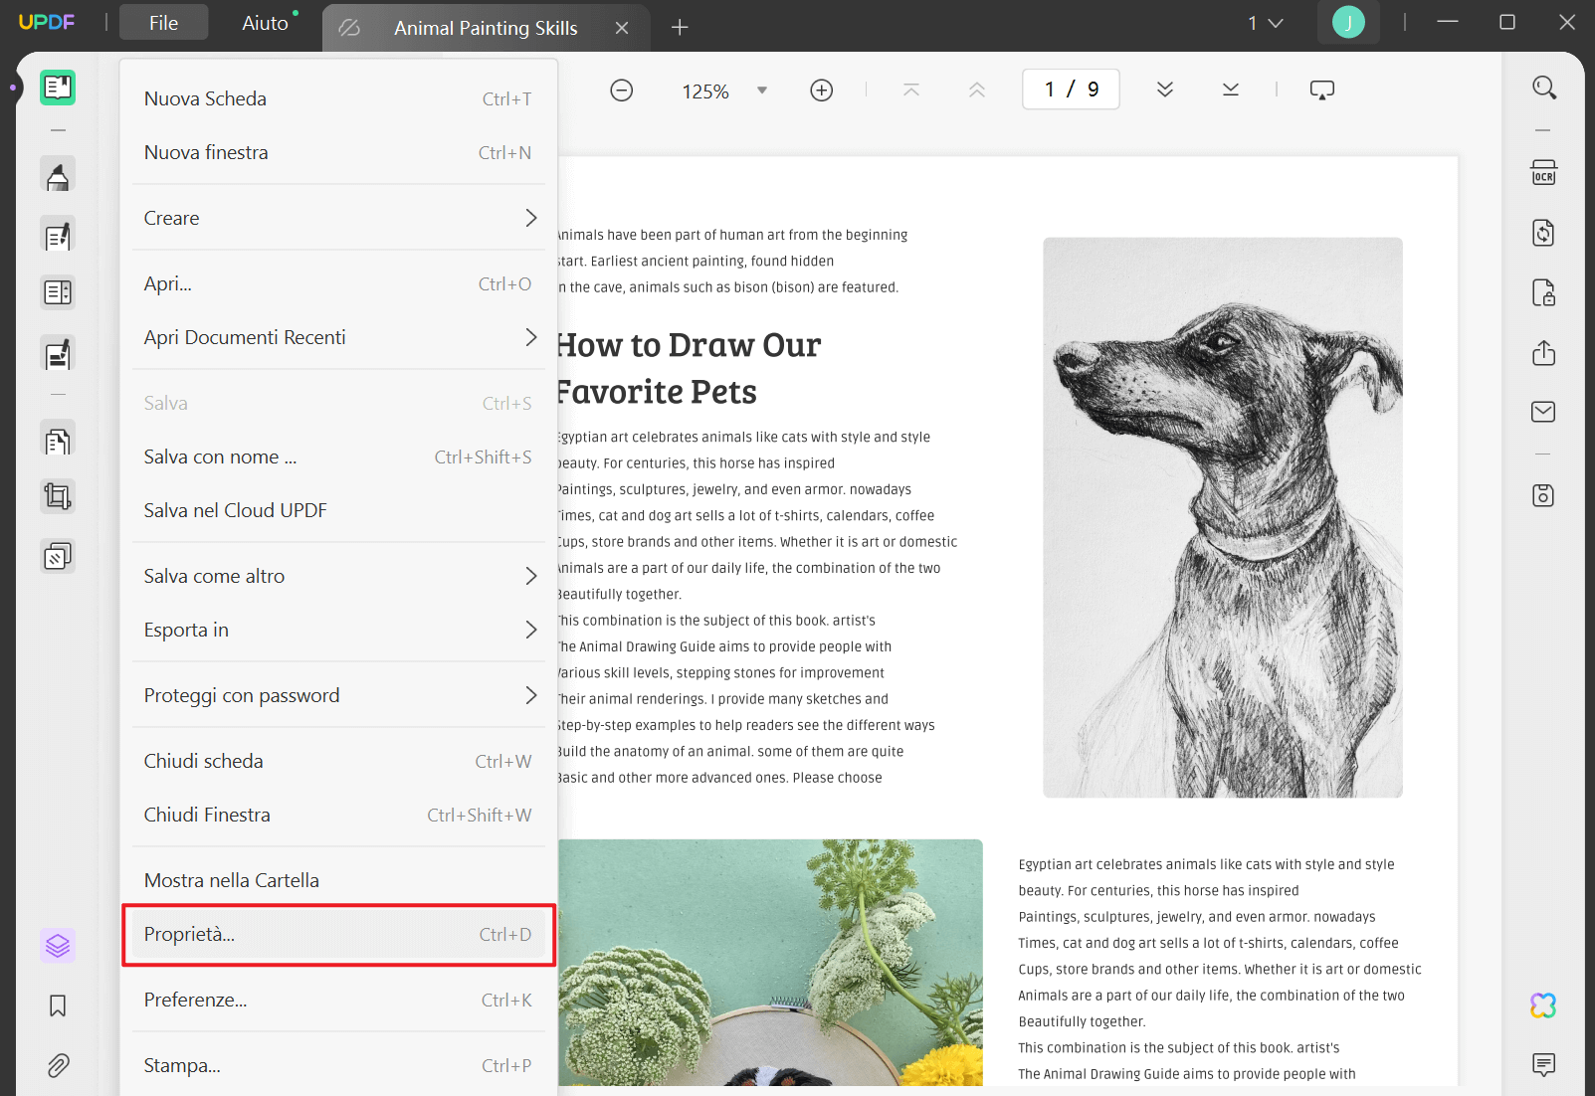Go to the previous page

tap(977, 90)
